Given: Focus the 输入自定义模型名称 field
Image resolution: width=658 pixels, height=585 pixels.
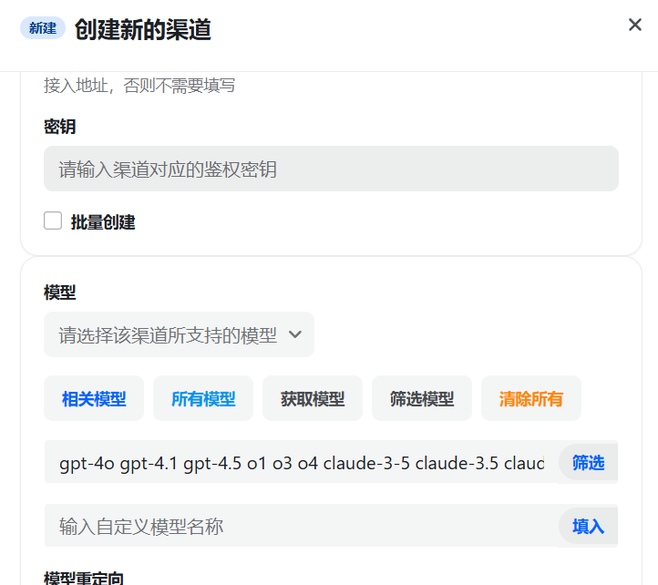Looking at the screenshot, I should click(x=302, y=526).
